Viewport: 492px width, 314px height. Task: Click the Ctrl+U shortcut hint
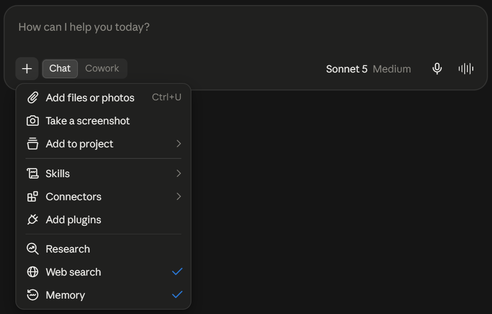coord(166,97)
